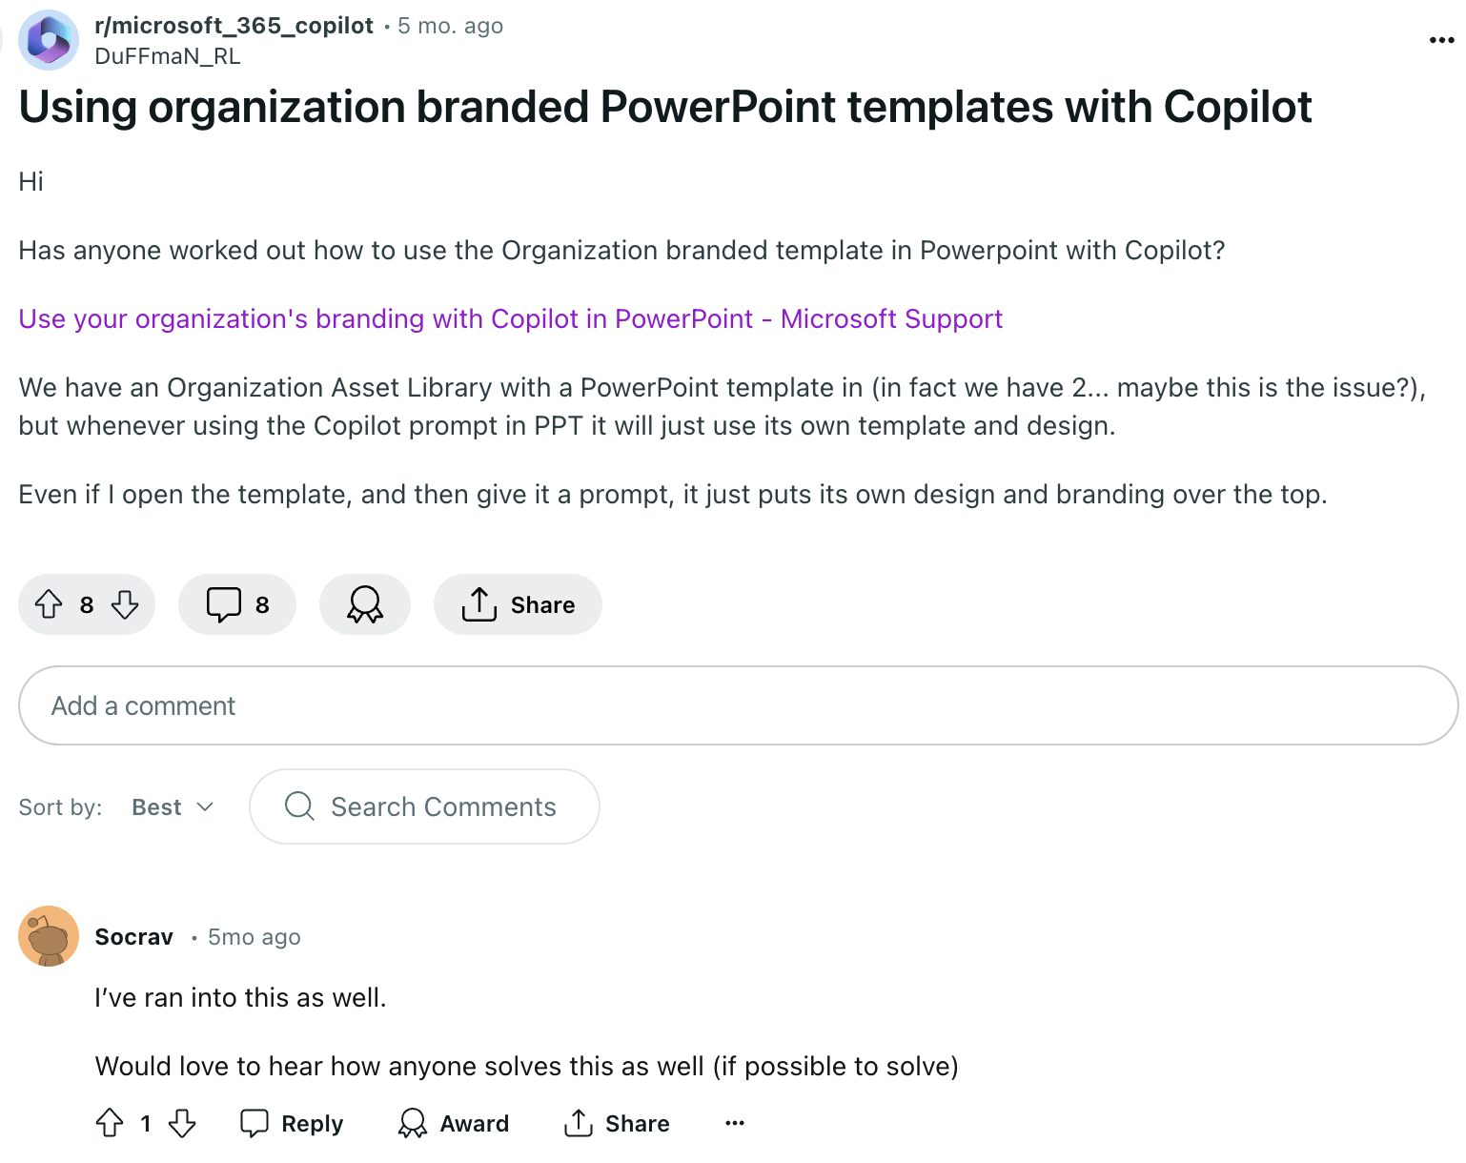Award Socrav's comment
Viewport: 1466px width, 1163px height.
click(x=454, y=1123)
